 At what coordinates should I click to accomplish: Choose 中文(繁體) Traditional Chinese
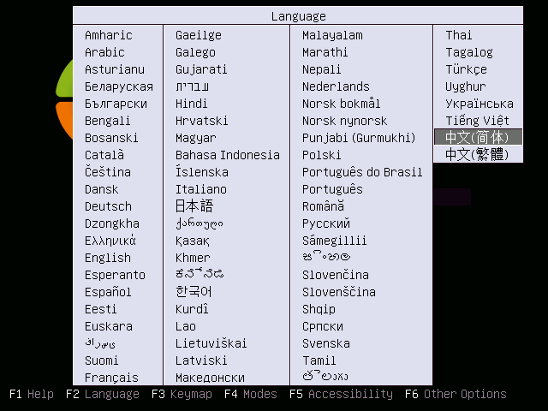pyautogui.click(x=478, y=154)
